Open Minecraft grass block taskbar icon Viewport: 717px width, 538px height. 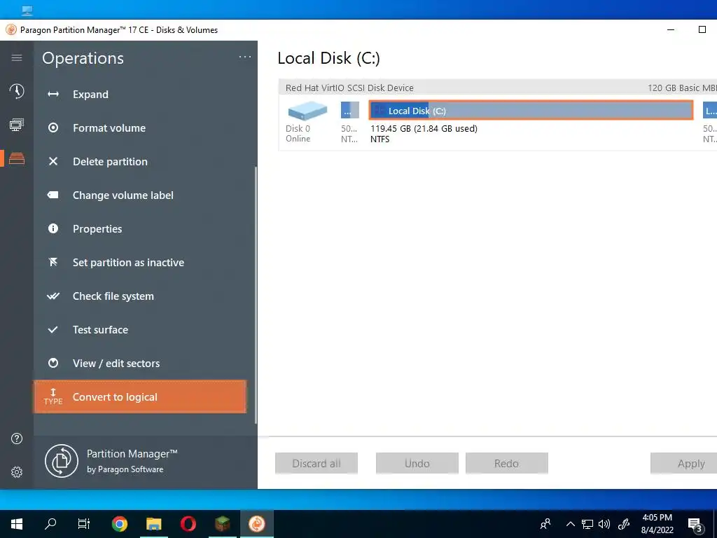click(x=222, y=524)
